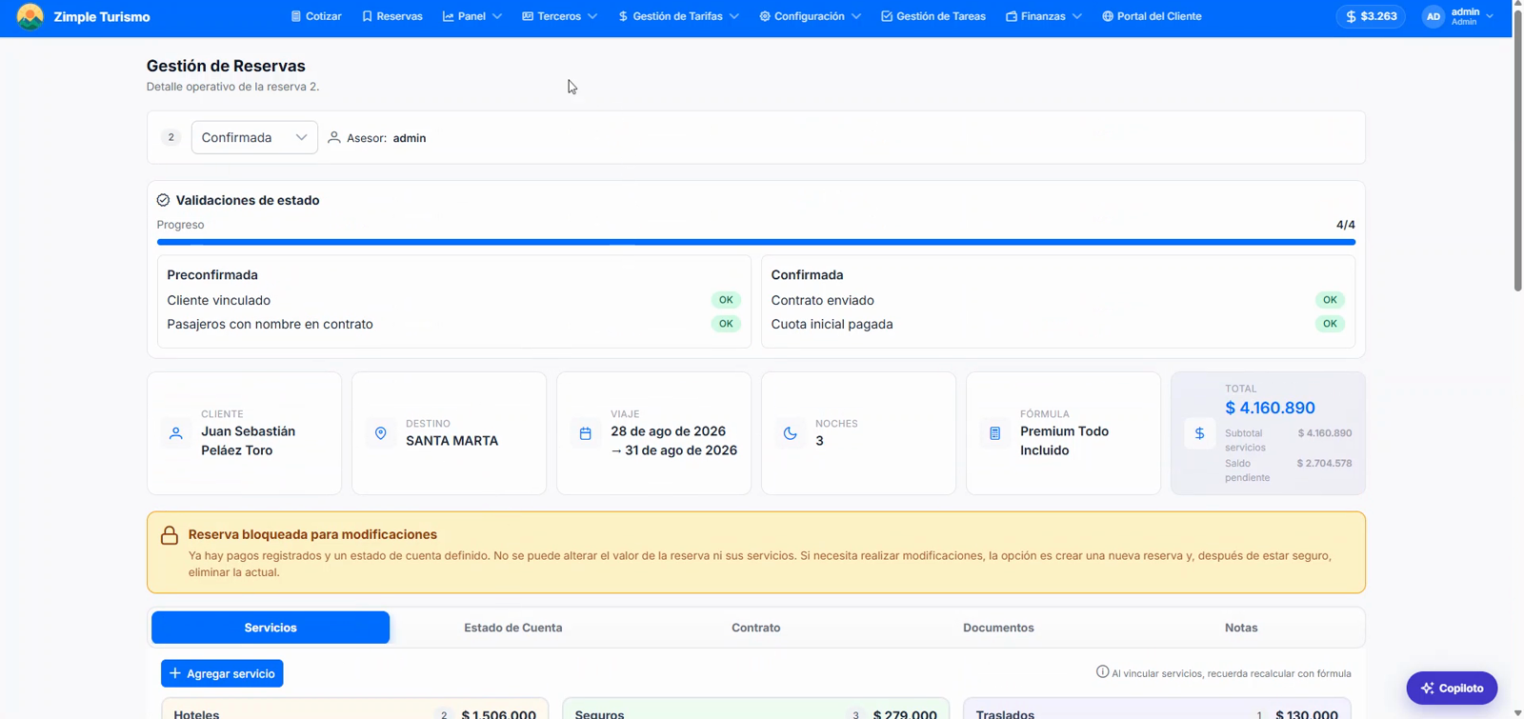
Task: Click the Premium Todo Incluido formula text
Action: (x=1064, y=441)
